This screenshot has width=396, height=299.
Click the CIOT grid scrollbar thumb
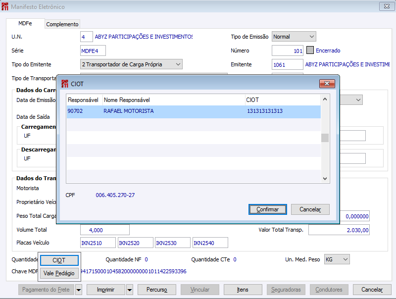325,138
